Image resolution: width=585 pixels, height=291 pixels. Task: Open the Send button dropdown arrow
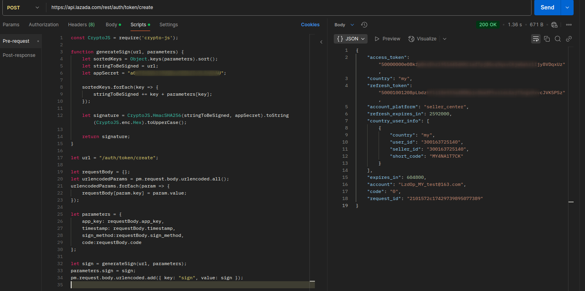tap(567, 7)
